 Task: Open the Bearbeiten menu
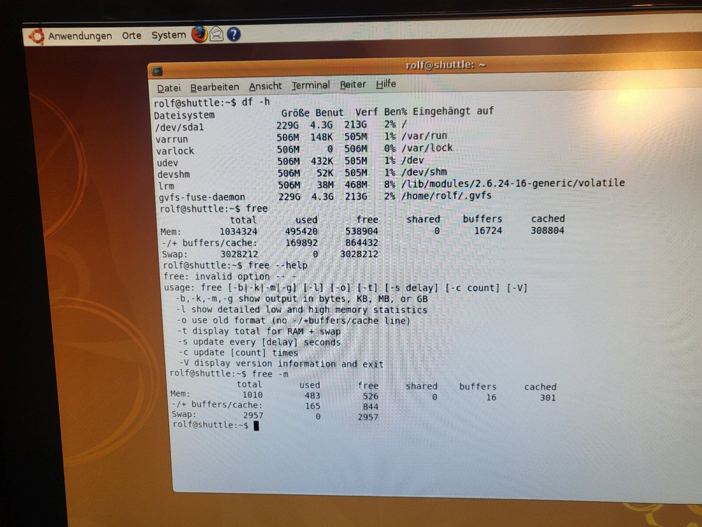(x=214, y=87)
